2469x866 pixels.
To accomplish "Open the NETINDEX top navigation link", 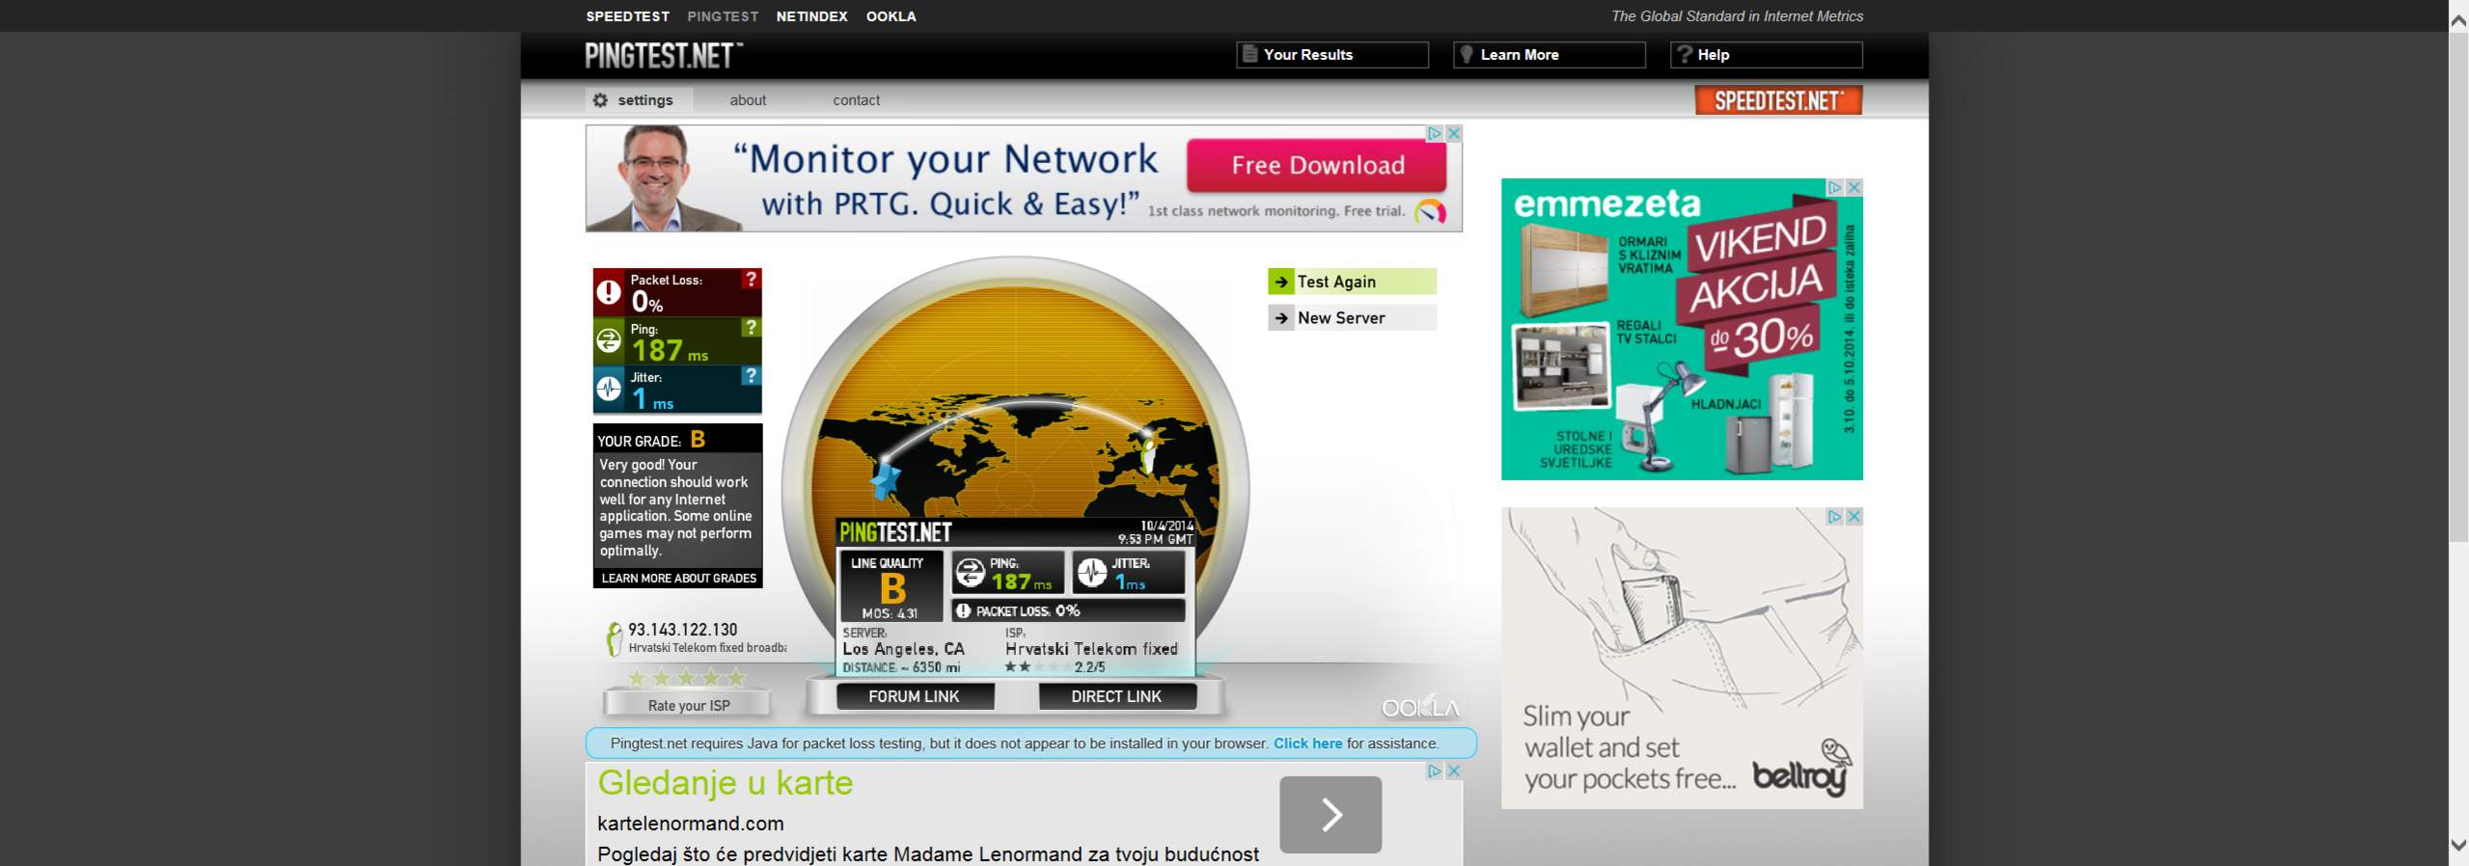I will point(811,16).
